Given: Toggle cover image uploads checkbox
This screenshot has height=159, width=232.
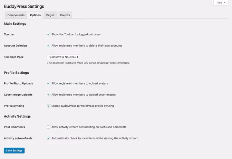Looking at the screenshot, I should pos(48,95).
